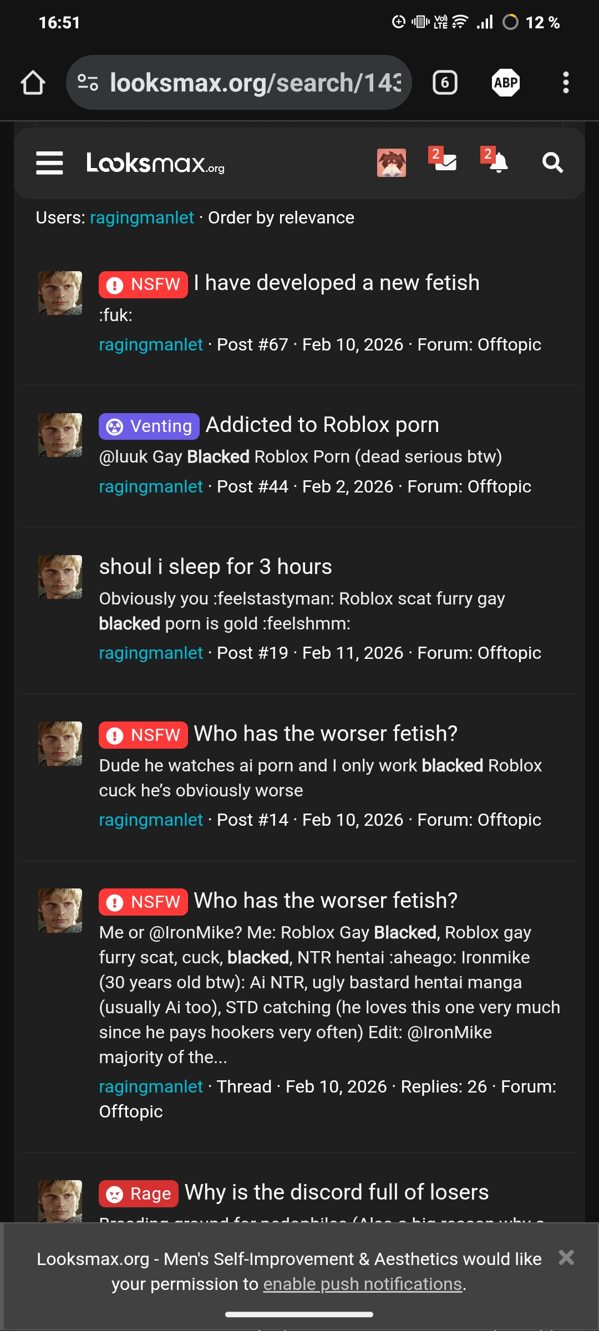Viewport: 599px width, 1331px height.
Task: Dismiss the push notification banner
Action: (566, 1258)
